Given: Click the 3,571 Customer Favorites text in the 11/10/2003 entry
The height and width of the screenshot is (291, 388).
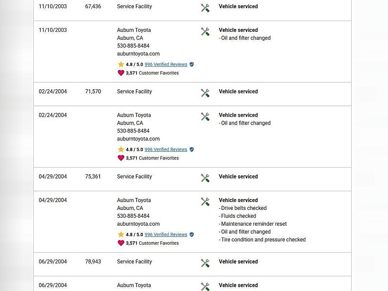Looking at the screenshot, I should pos(152,73).
